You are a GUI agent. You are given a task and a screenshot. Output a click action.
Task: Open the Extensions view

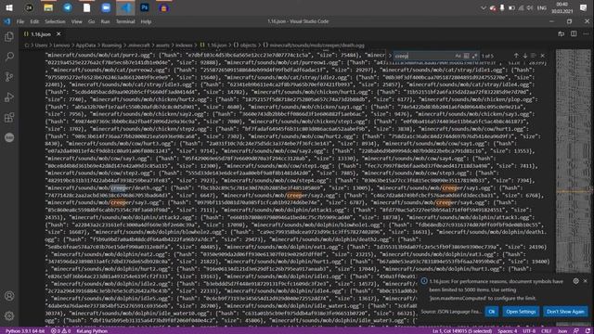tap(9, 118)
